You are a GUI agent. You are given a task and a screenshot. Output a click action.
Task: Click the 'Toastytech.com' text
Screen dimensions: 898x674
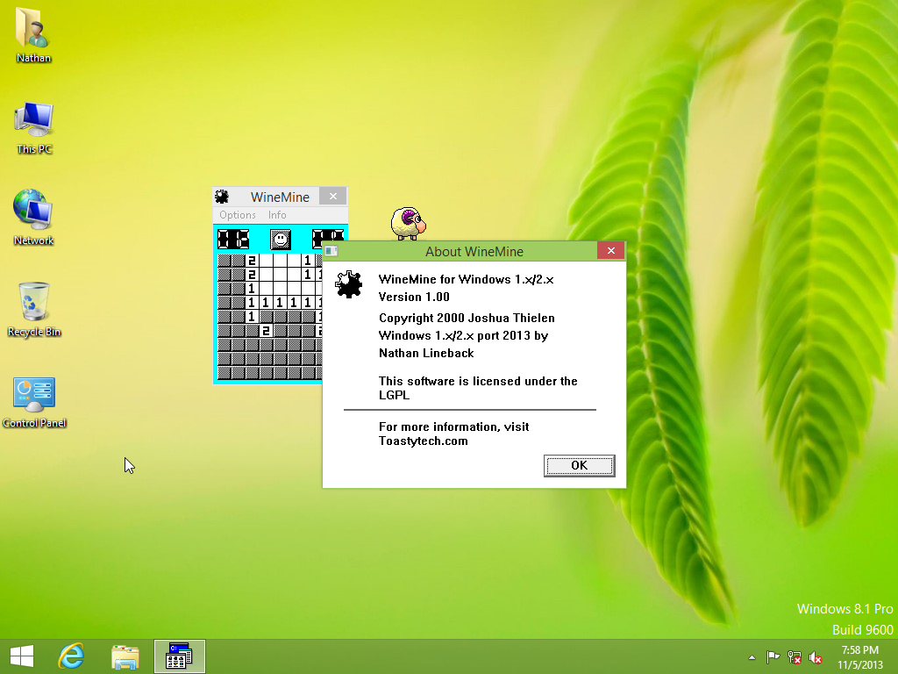424,441
